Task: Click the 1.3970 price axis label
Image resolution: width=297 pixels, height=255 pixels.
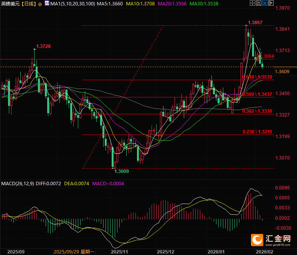Action: point(282,8)
